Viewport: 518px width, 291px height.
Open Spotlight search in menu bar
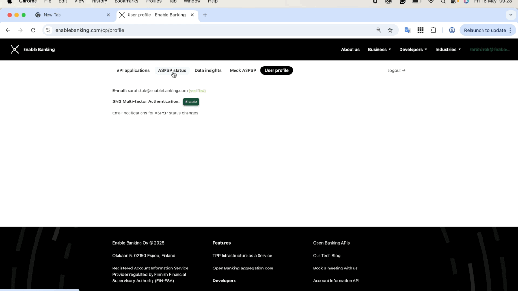click(443, 1)
